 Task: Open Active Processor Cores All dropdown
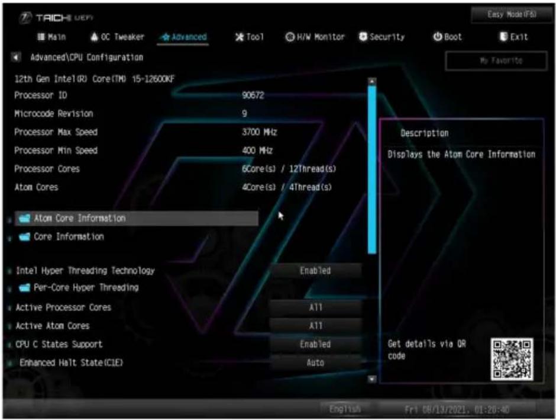315,307
